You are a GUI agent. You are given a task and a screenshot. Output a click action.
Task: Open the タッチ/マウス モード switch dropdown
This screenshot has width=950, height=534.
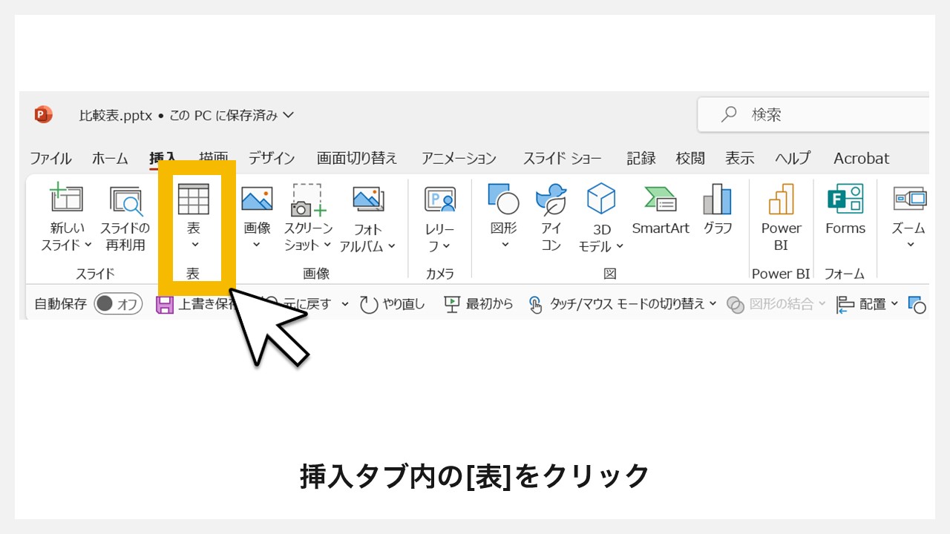(712, 303)
